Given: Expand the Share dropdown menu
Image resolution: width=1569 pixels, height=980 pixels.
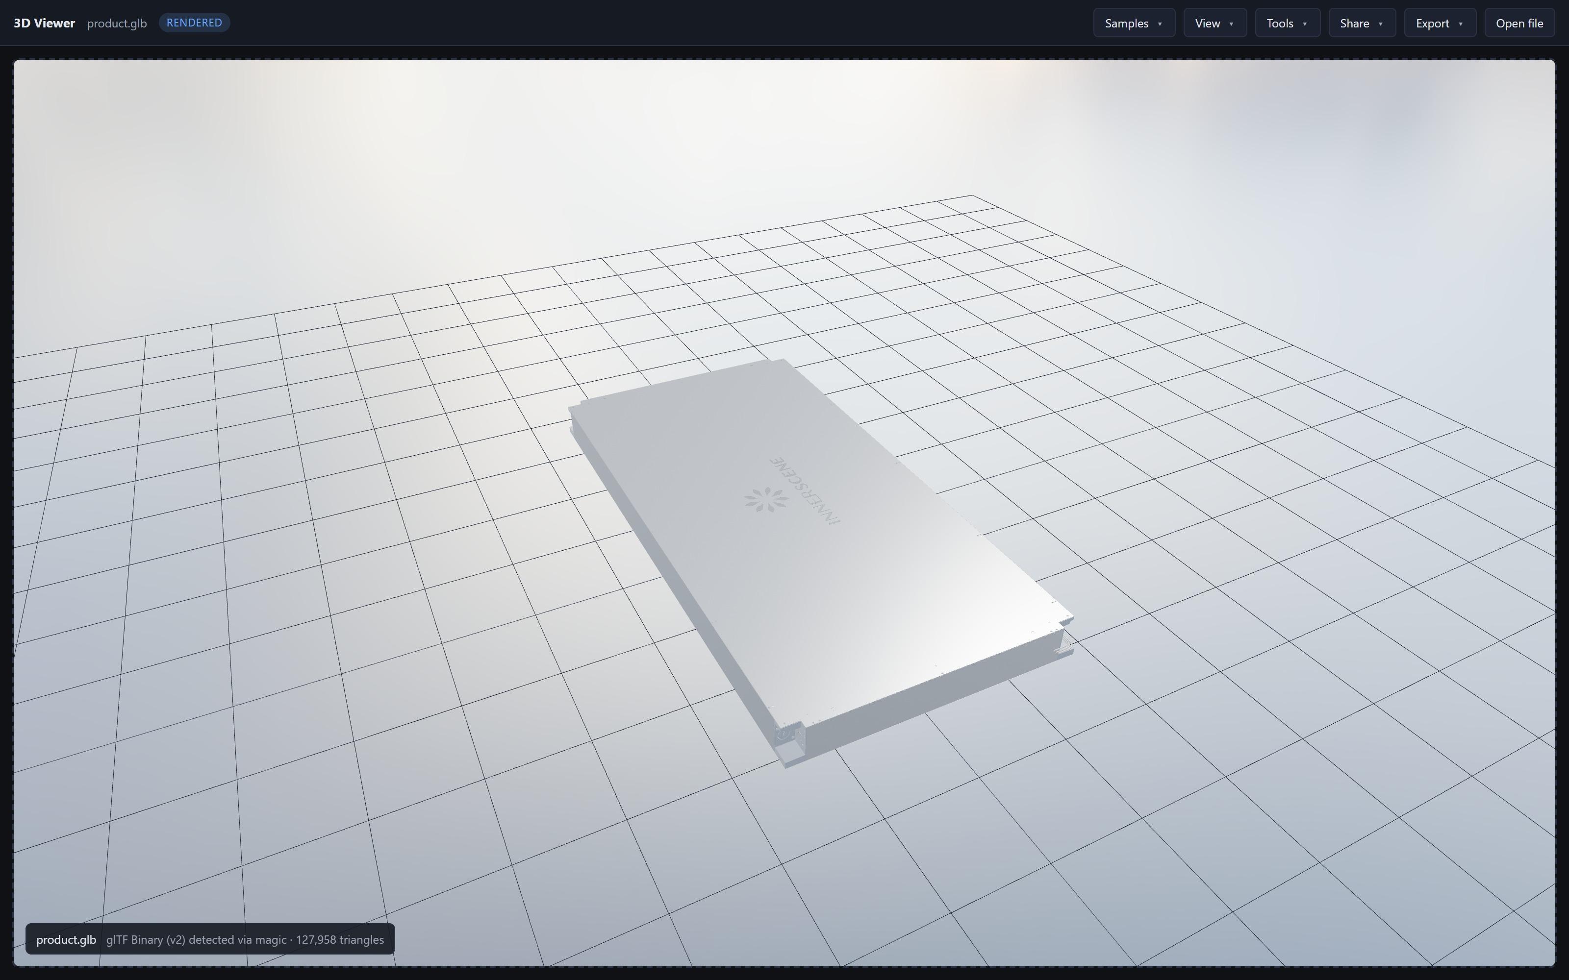Looking at the screenshot, I should (1362, 24).
